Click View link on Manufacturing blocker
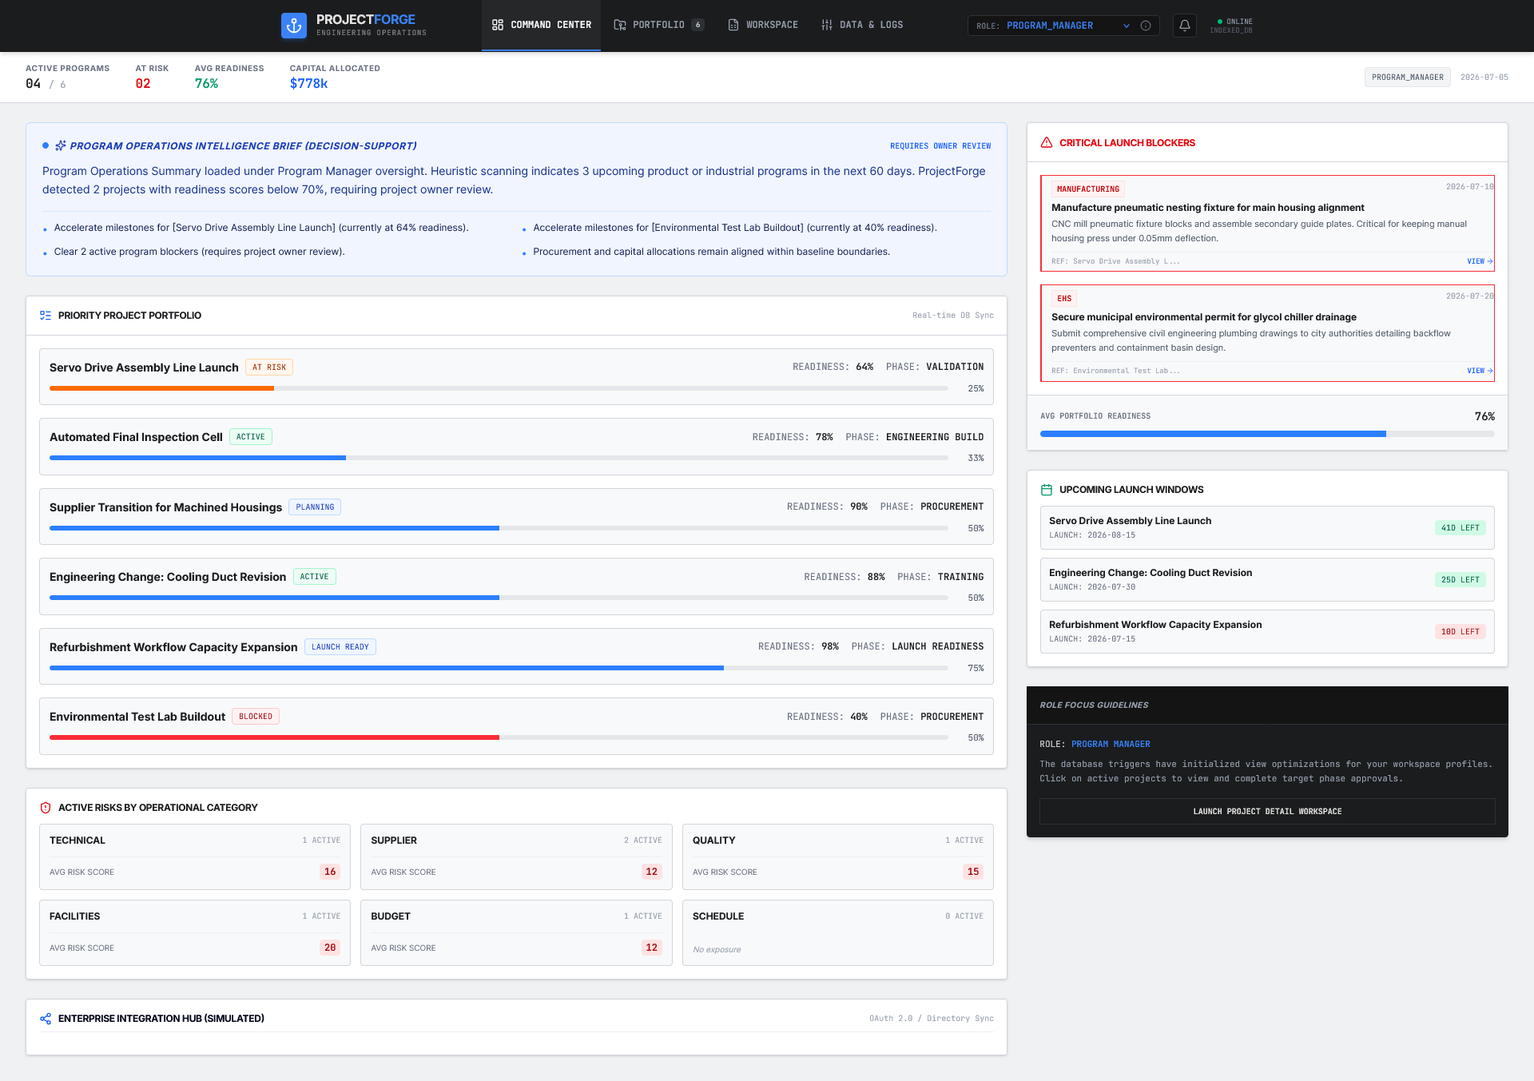 (x=1480, y=261)
